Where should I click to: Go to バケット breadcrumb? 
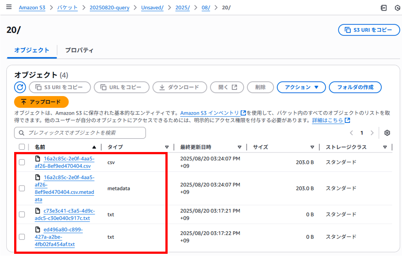[67, 7]
